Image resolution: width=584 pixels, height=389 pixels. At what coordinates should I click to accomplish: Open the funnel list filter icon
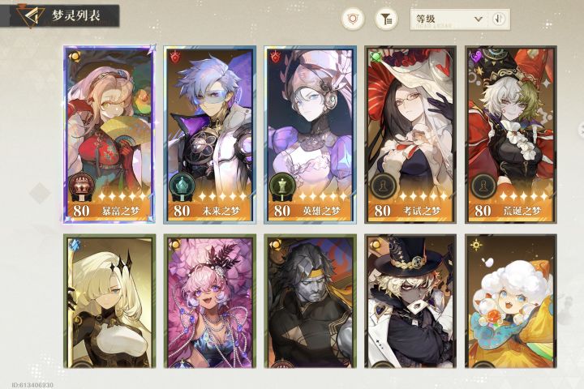tap(386, 19)
